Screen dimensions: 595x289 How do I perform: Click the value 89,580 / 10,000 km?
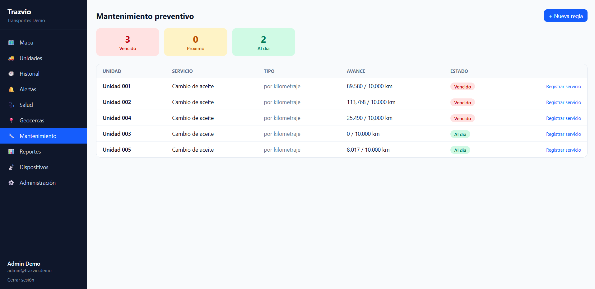pyautogui.click(x=370, y=86)
